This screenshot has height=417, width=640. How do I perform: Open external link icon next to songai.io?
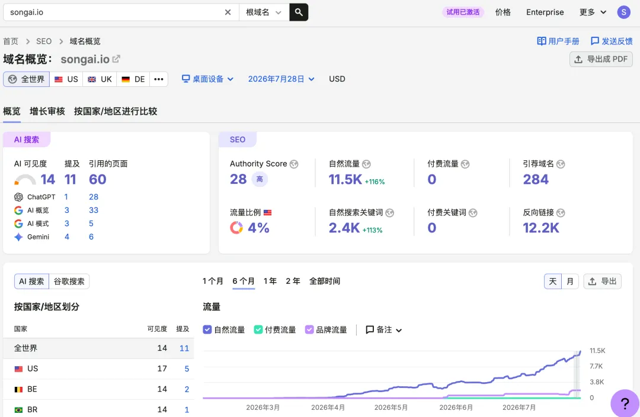click(116, 59)
